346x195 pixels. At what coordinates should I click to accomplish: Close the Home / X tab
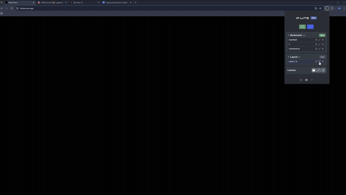pos(98,2)
